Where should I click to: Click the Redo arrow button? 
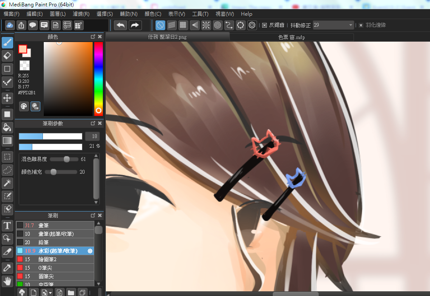[x=135, y=25]
